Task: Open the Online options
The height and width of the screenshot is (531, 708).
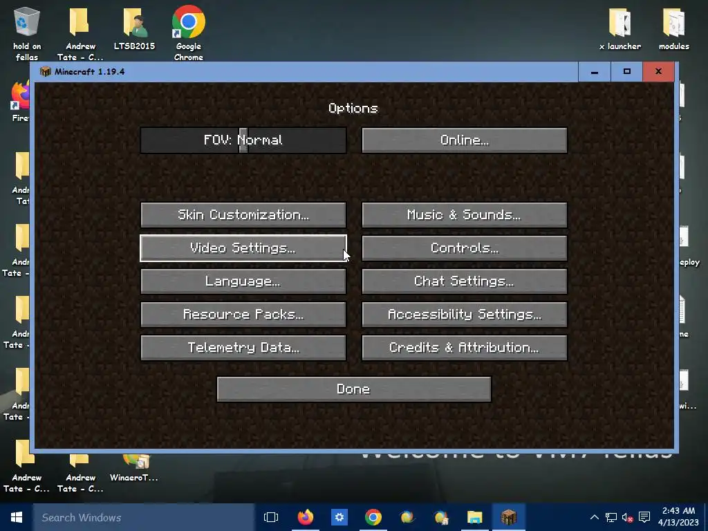Action: [x=464, y=140]
